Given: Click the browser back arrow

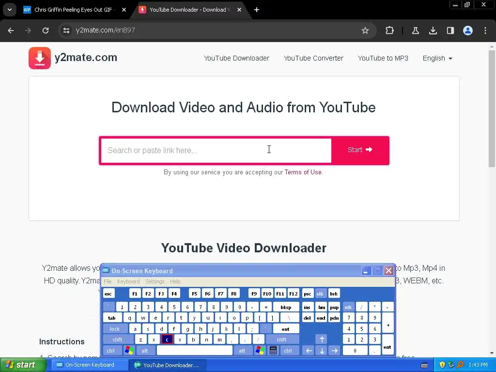Looking at the screenshot, I should (11, 31).
